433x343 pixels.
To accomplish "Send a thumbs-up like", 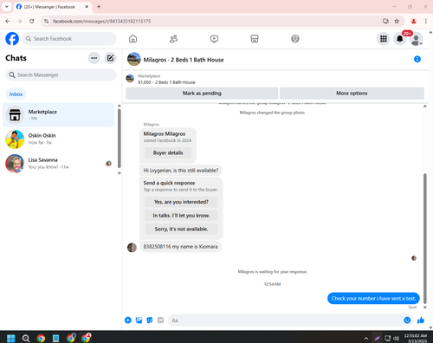I will point(421,320).
